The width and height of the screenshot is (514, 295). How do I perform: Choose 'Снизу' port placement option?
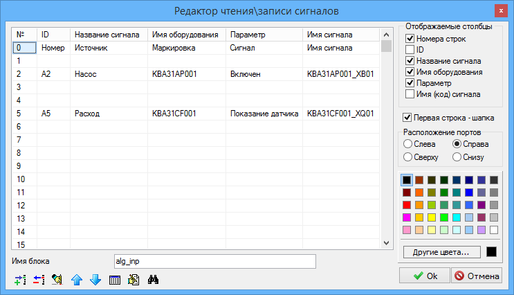[x=457, y=157]
